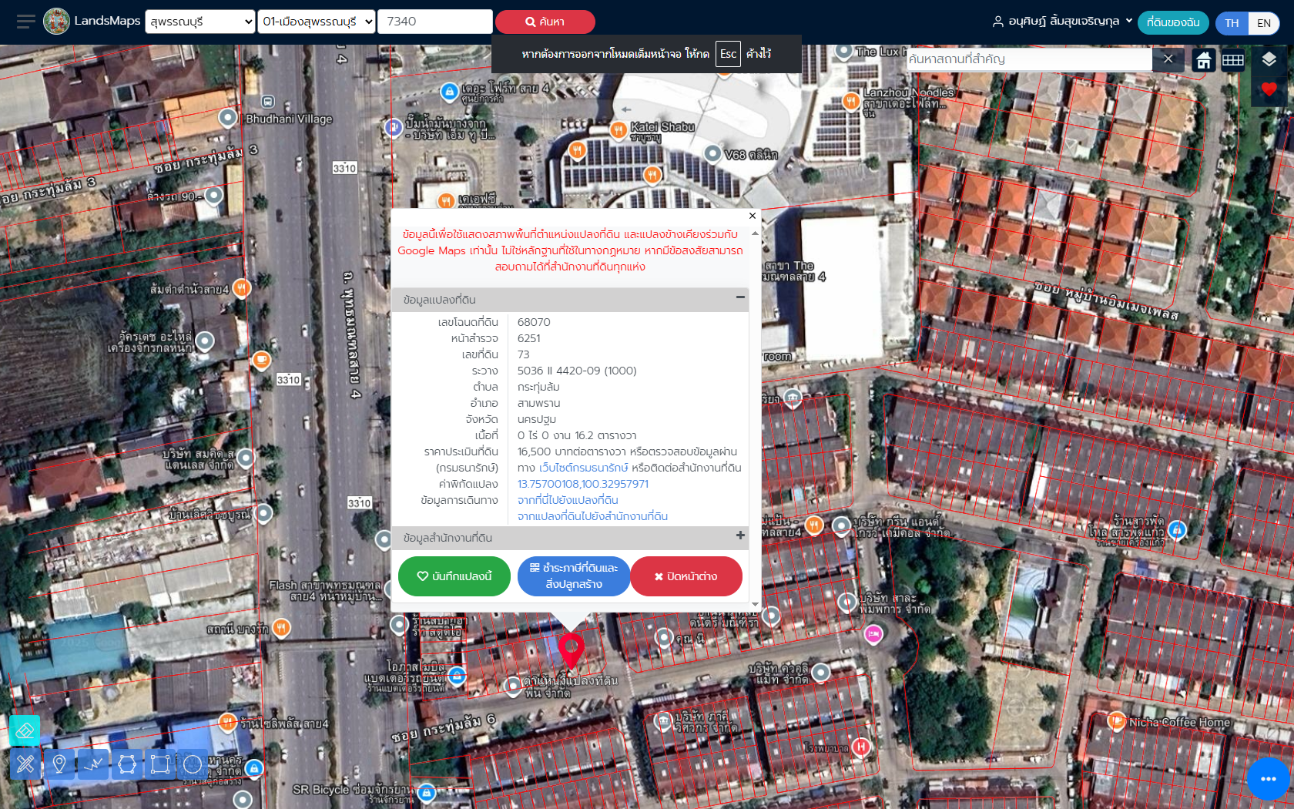Click the home icon button

[1203, 59]
